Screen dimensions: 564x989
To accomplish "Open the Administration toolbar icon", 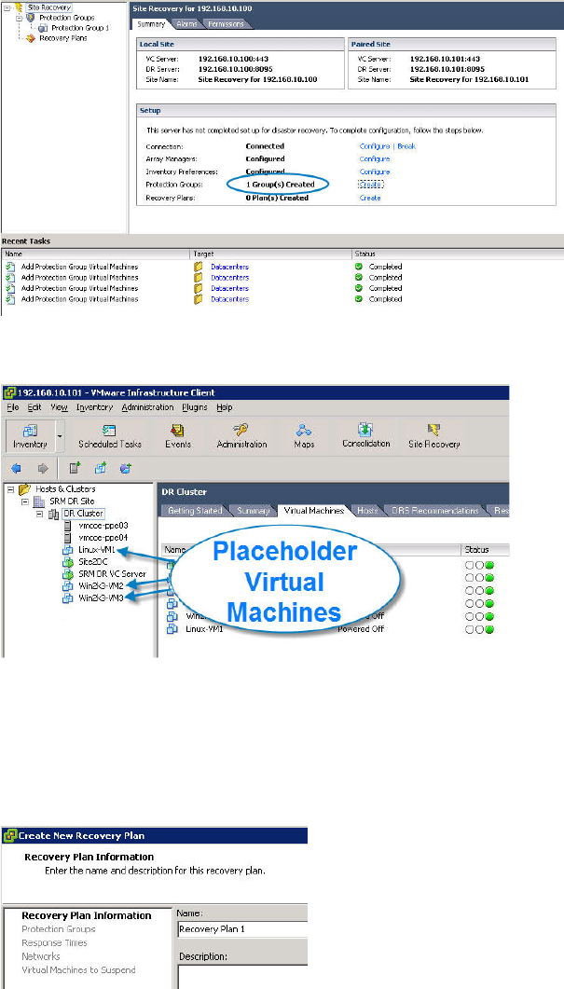I will [241, 433].
